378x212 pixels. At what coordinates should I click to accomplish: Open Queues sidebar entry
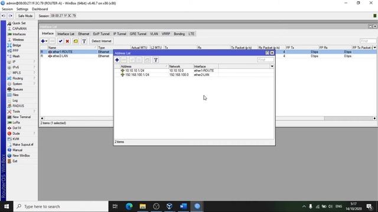click(18, 90)
